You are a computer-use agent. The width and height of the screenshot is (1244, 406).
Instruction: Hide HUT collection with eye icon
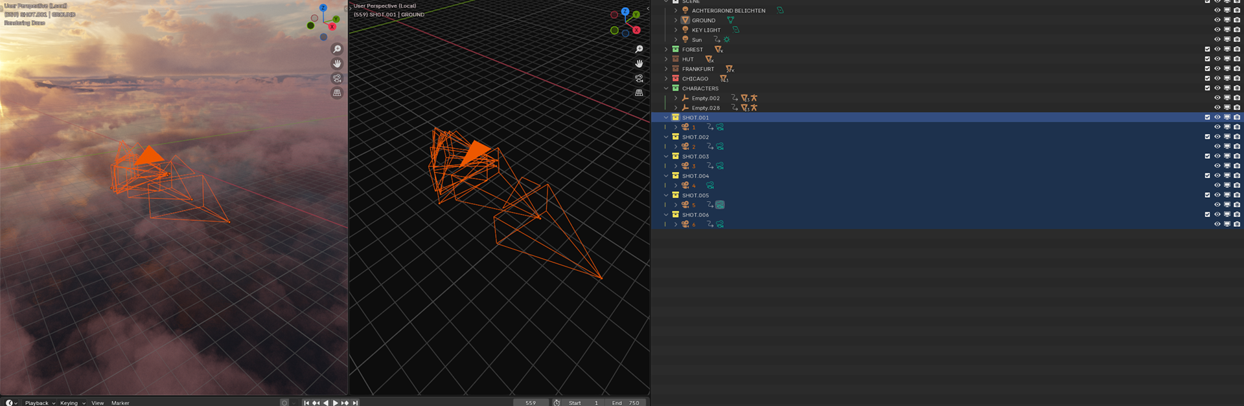pos(1217,59)
